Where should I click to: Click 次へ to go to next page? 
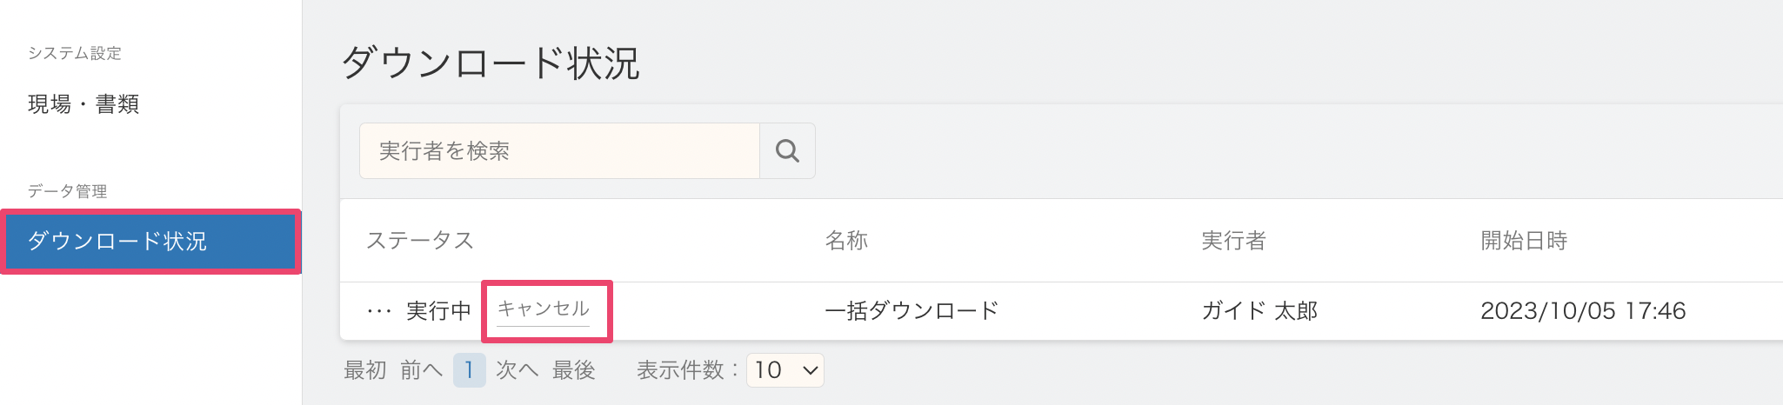(x=517, y=370)
